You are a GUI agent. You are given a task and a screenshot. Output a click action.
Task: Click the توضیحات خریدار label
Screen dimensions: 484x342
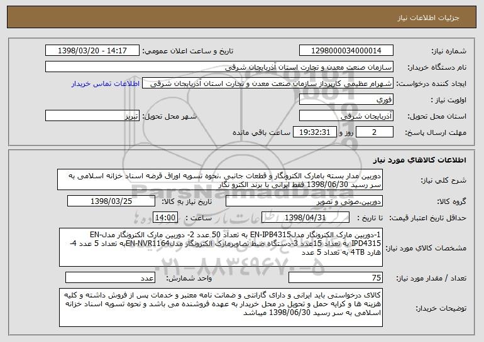(441, 308)
